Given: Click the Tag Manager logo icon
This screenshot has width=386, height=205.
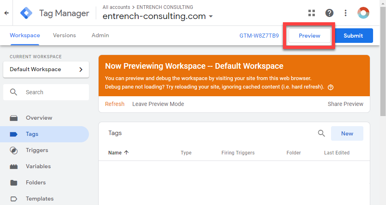Looking at the screenshot, I should click(x=26, y=13).
